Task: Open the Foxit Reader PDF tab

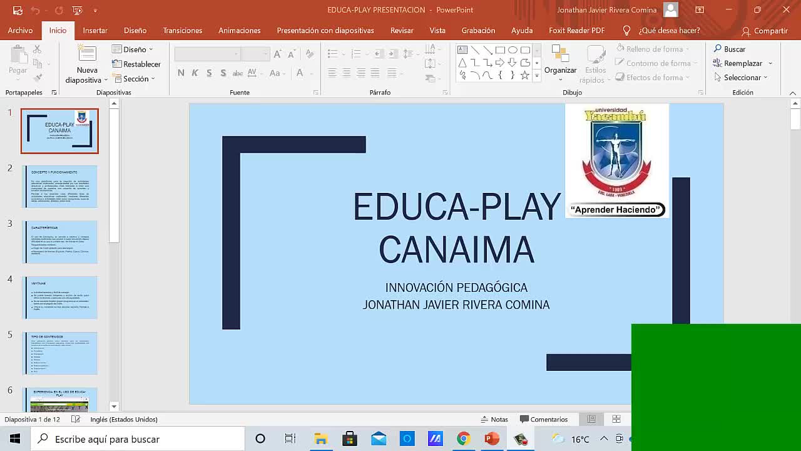Action: 576,30
